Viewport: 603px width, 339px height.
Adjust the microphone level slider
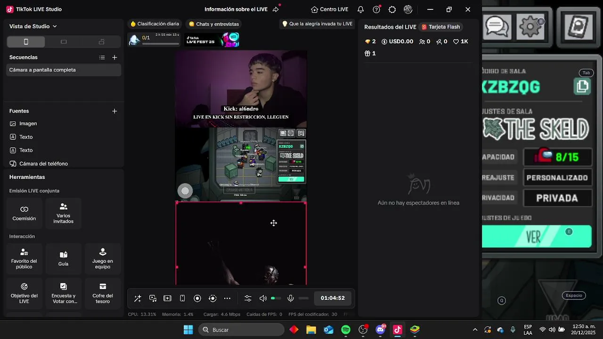(304, 298)
